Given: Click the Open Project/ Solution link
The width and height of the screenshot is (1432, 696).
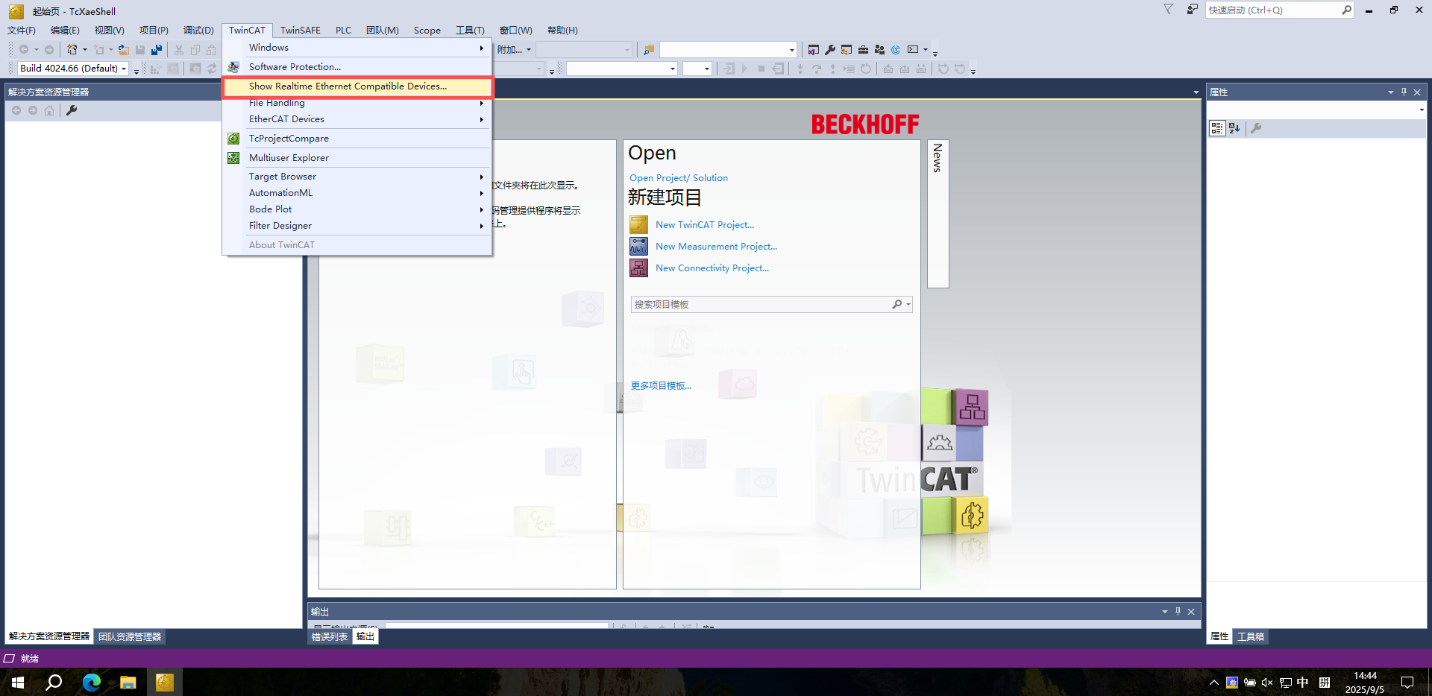Looking at the screenshot, I should [x=679, y=178].
